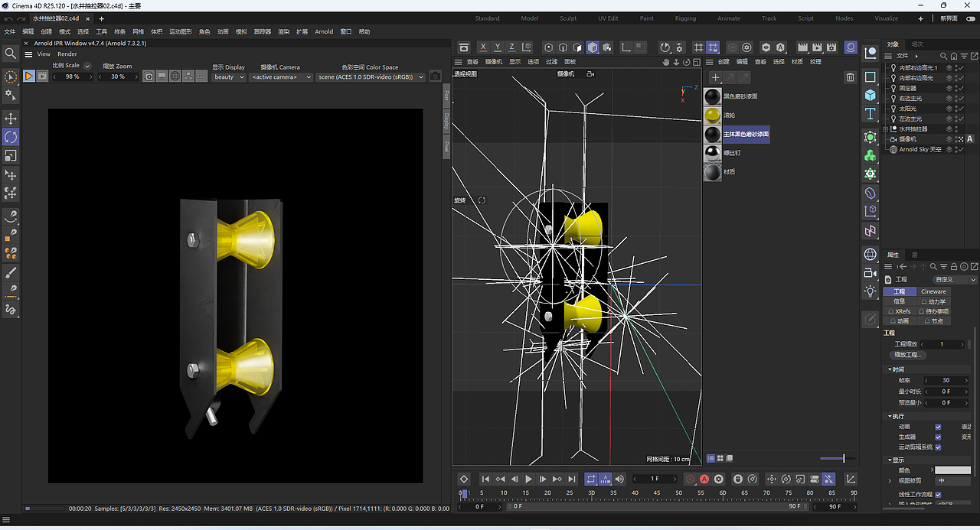Click viewport pan hand icon

[666, 62]
